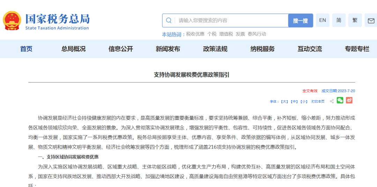Image resolution: width=377 pixels, height=187 pixels.
Task: Open the mail envelope icon
Action: point(371,21)
